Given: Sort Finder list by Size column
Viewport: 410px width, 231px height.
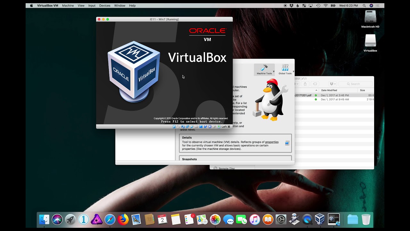Looking at the screenshot, I should [x=366, y=90].
